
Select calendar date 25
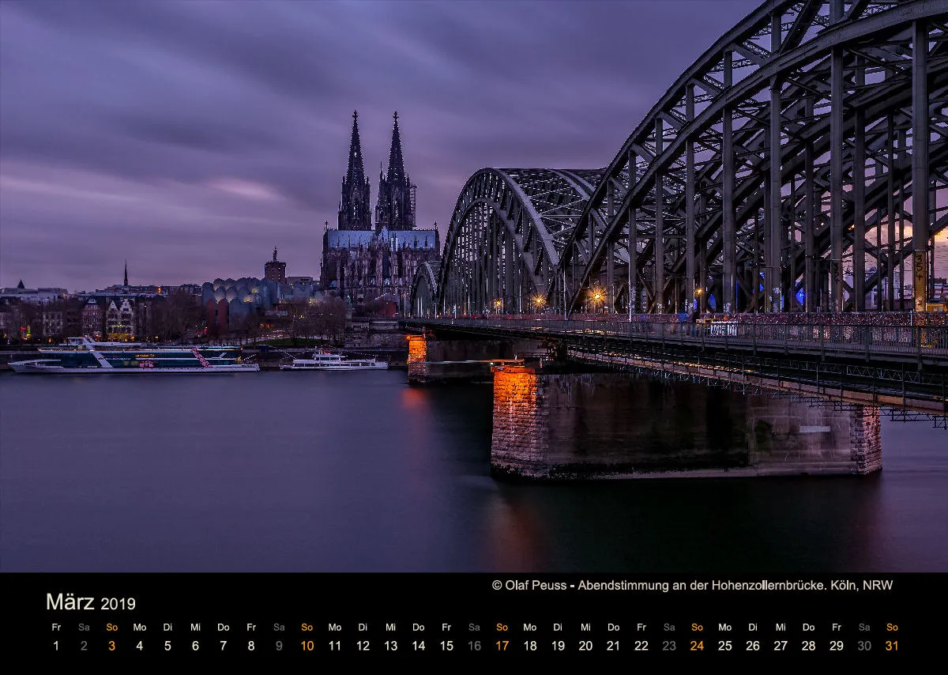[x=725, y=646]
